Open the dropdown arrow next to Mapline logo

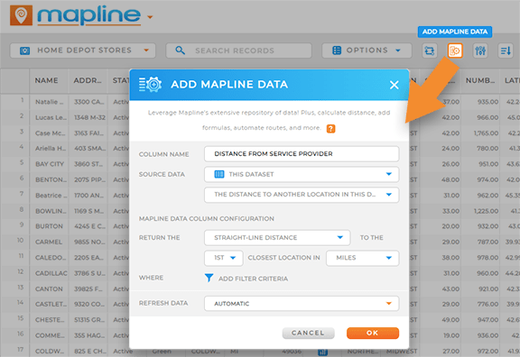[x=150, y=17]
